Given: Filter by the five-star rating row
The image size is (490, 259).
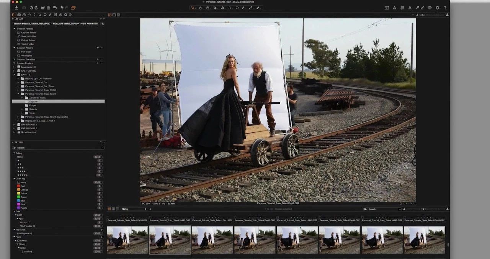Looking at the screenshot, I should [58, 175].
